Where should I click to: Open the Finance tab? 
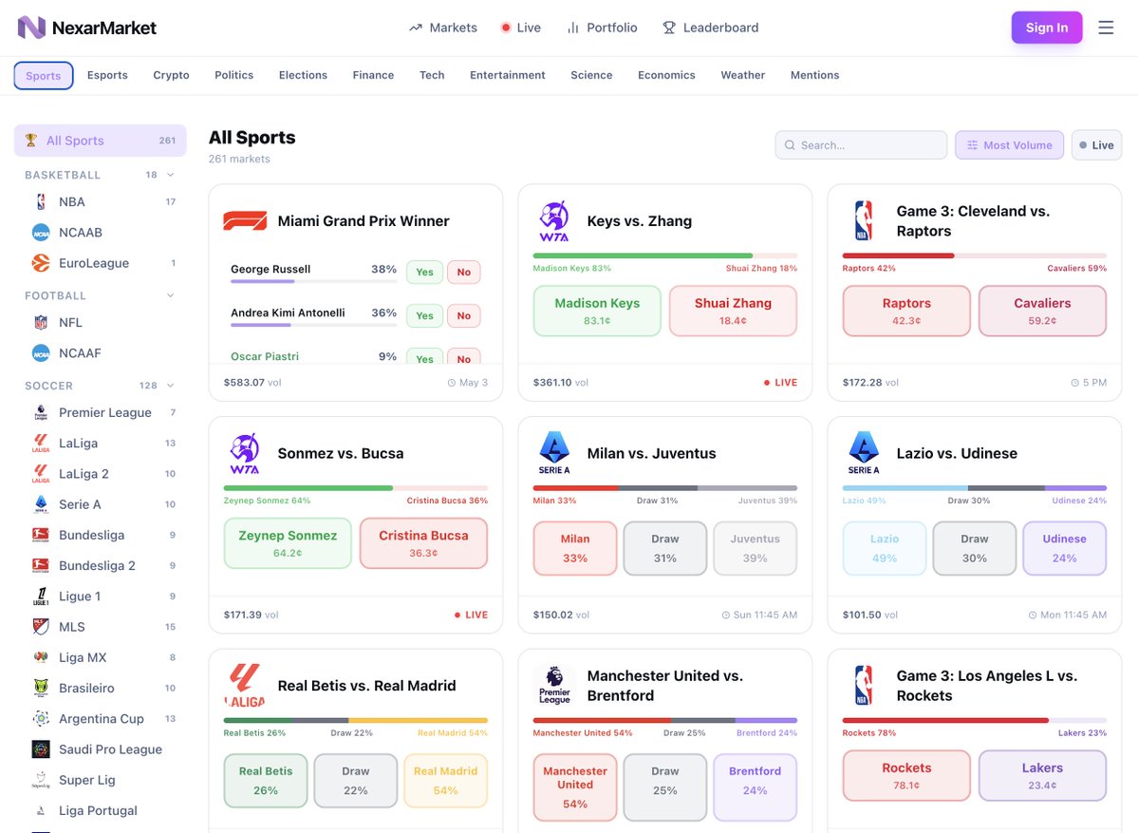click(x=373, y=75)
